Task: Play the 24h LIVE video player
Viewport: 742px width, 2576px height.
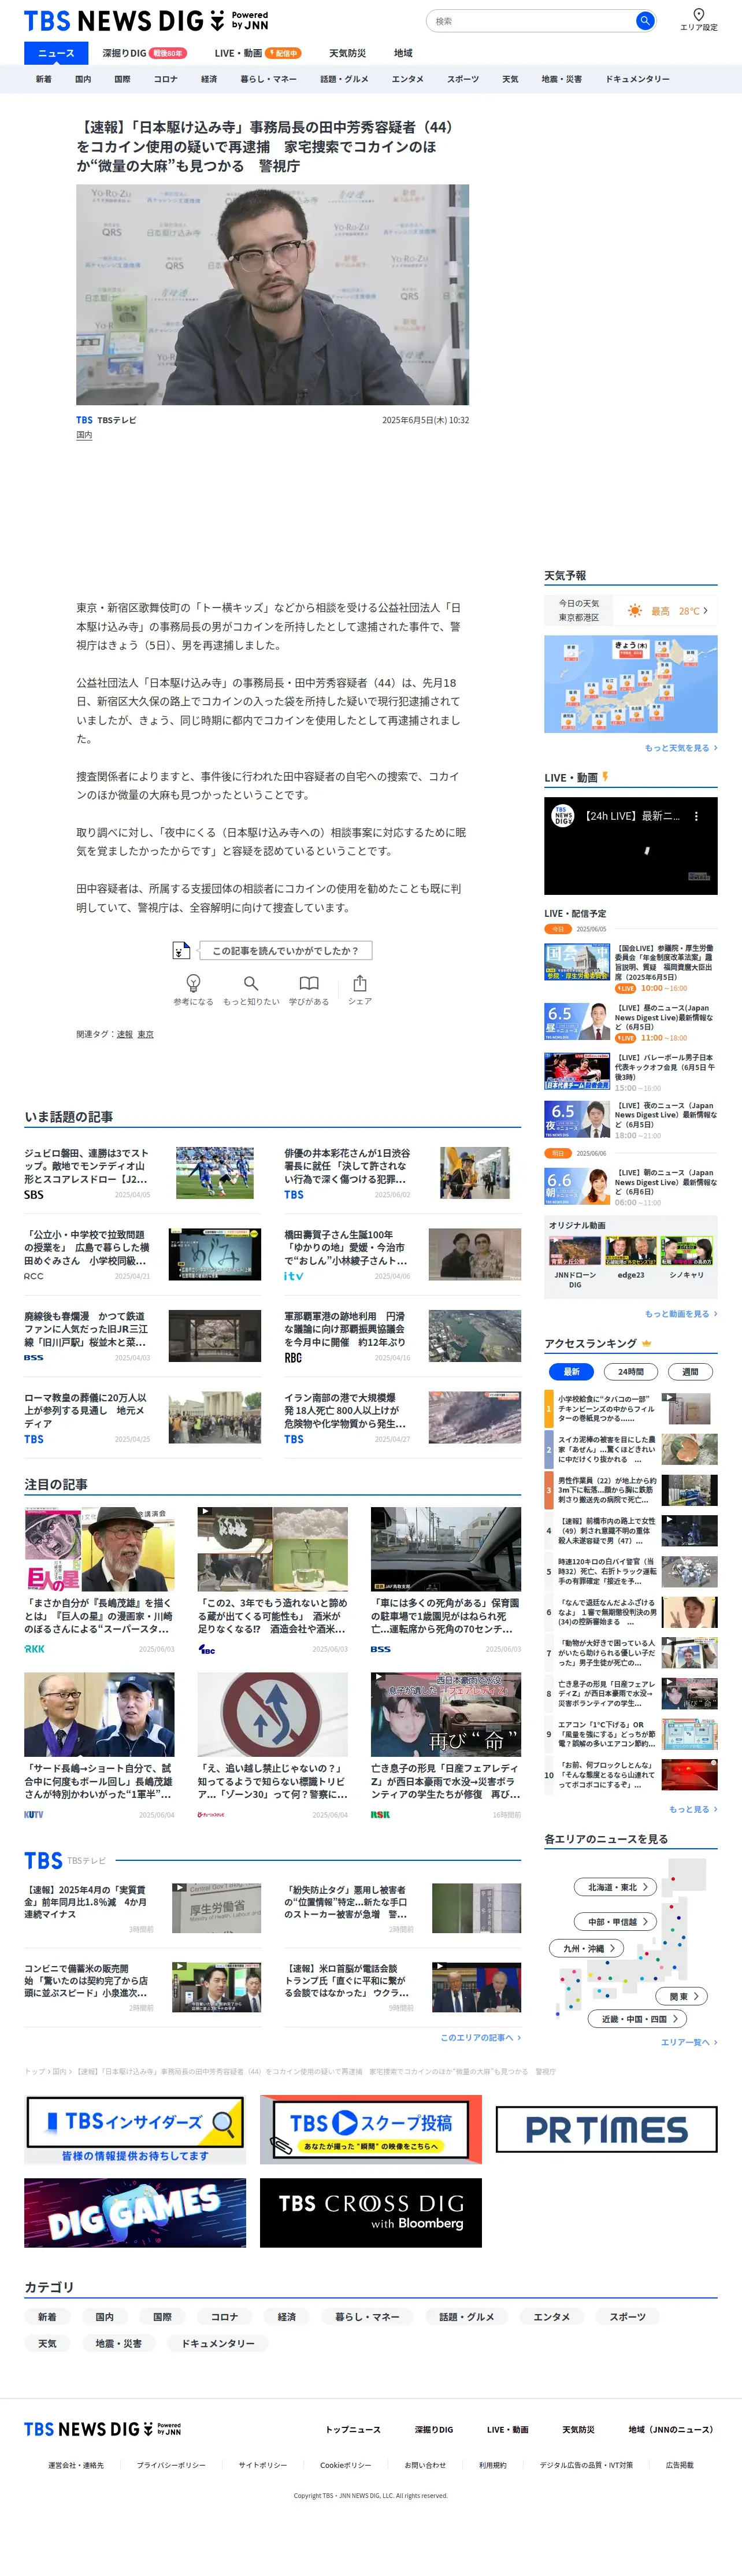Action: point(630,846)
